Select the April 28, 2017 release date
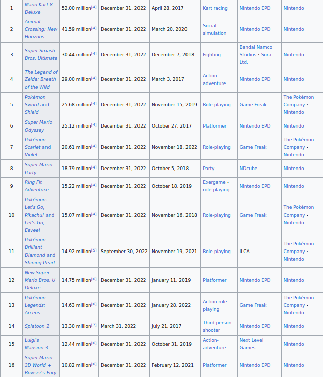The height and width of the screenshot is (377, 325). point(167,8)
